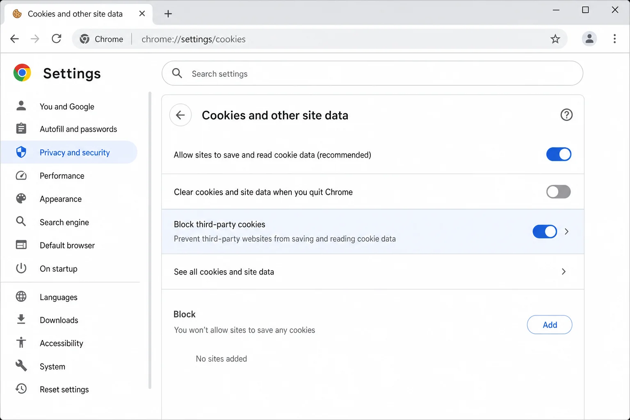Click the Chrome site info chip in the address bar

(x=101, y=39)
